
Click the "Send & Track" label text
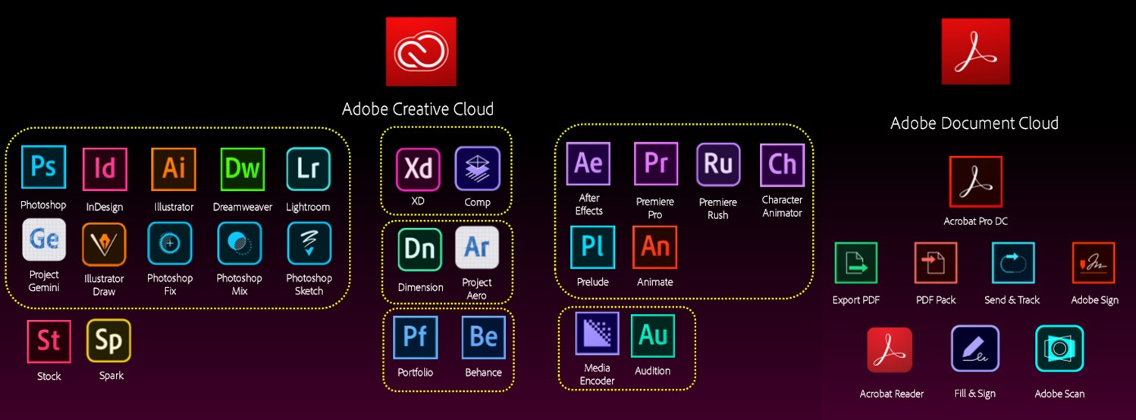pyautogui.click(x=1012, y=300)
